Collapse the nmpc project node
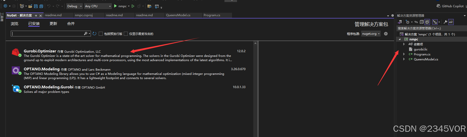Screen dimensions: 467x137 [400, 39]
